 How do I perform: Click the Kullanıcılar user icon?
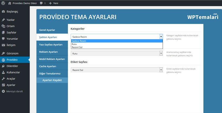click(3, 72)
